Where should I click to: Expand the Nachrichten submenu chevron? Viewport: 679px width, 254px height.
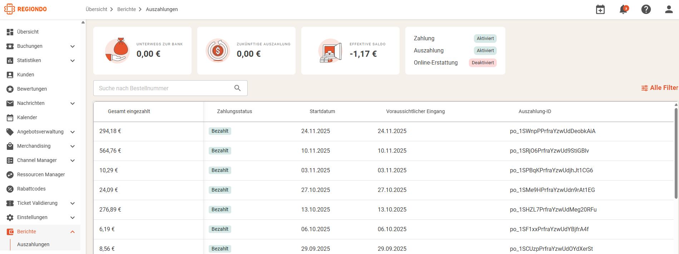(x=73, y=103)
